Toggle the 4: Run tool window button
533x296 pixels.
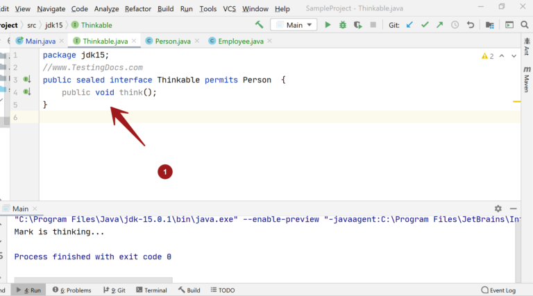[x=28, y=290]
